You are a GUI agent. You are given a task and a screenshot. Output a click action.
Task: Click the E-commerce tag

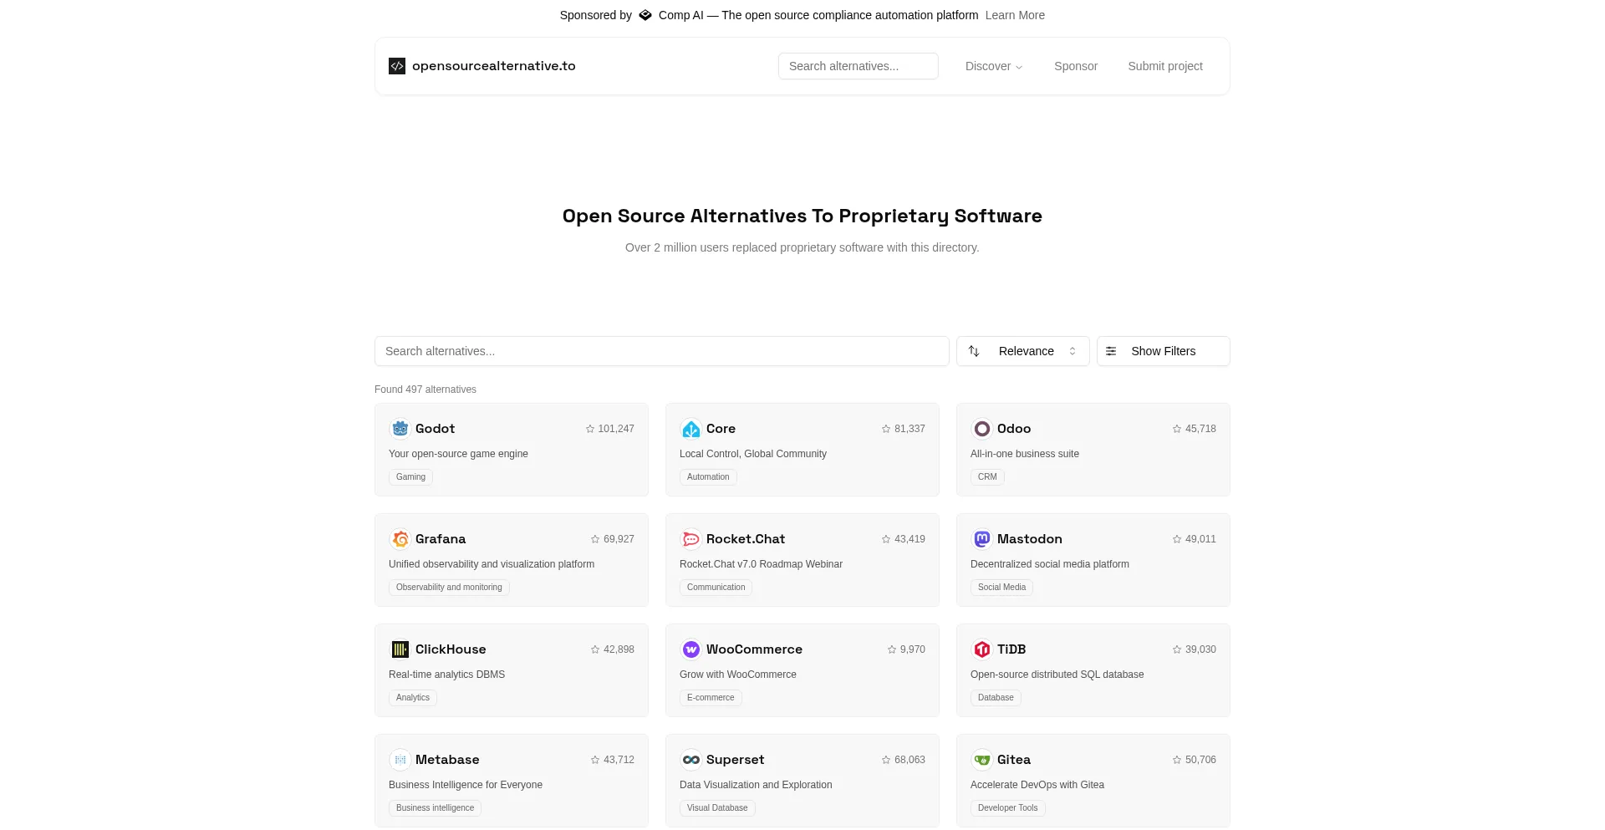711,698
